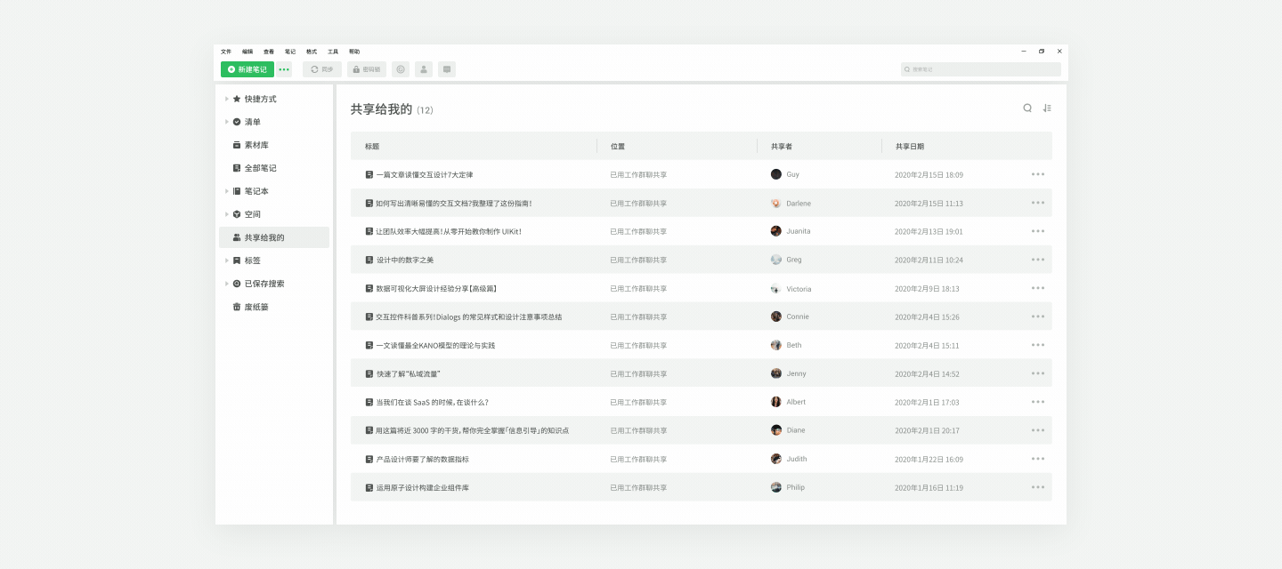This screenshot has height=569, width=1282.
Task: Expand the 标签 tree arrow
Action: click(x=227, y=260)
